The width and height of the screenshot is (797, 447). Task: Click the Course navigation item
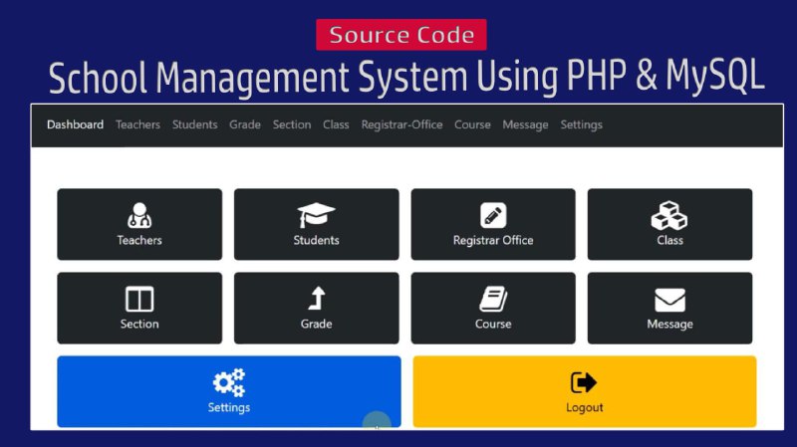point(472,124)
